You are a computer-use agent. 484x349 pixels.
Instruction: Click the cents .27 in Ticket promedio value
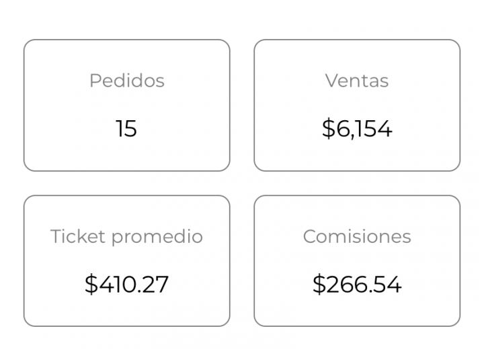[153, 285]
